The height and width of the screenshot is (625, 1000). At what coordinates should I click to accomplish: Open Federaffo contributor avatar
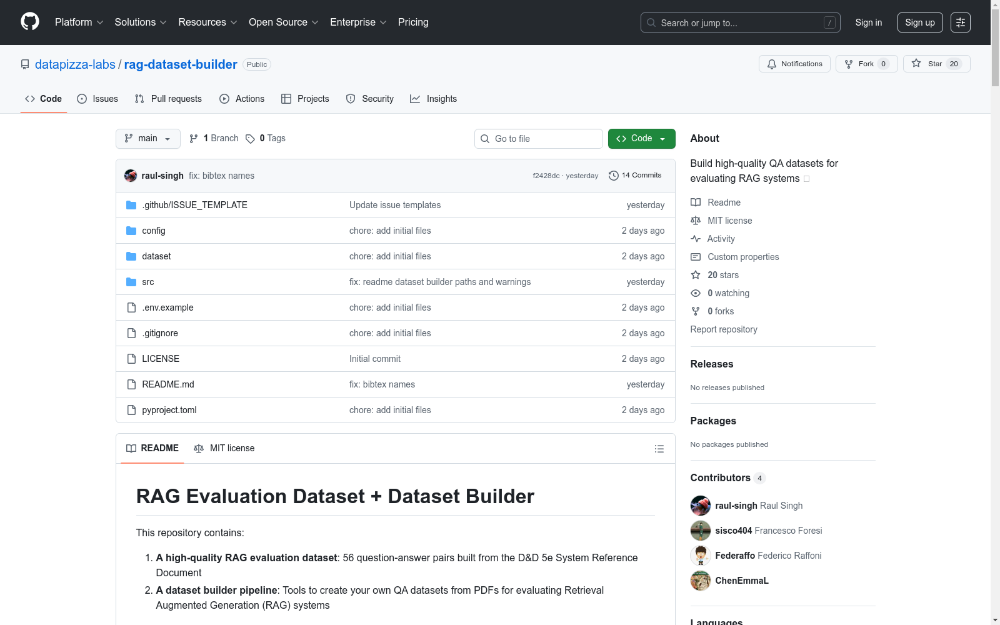tap(701, 556)
